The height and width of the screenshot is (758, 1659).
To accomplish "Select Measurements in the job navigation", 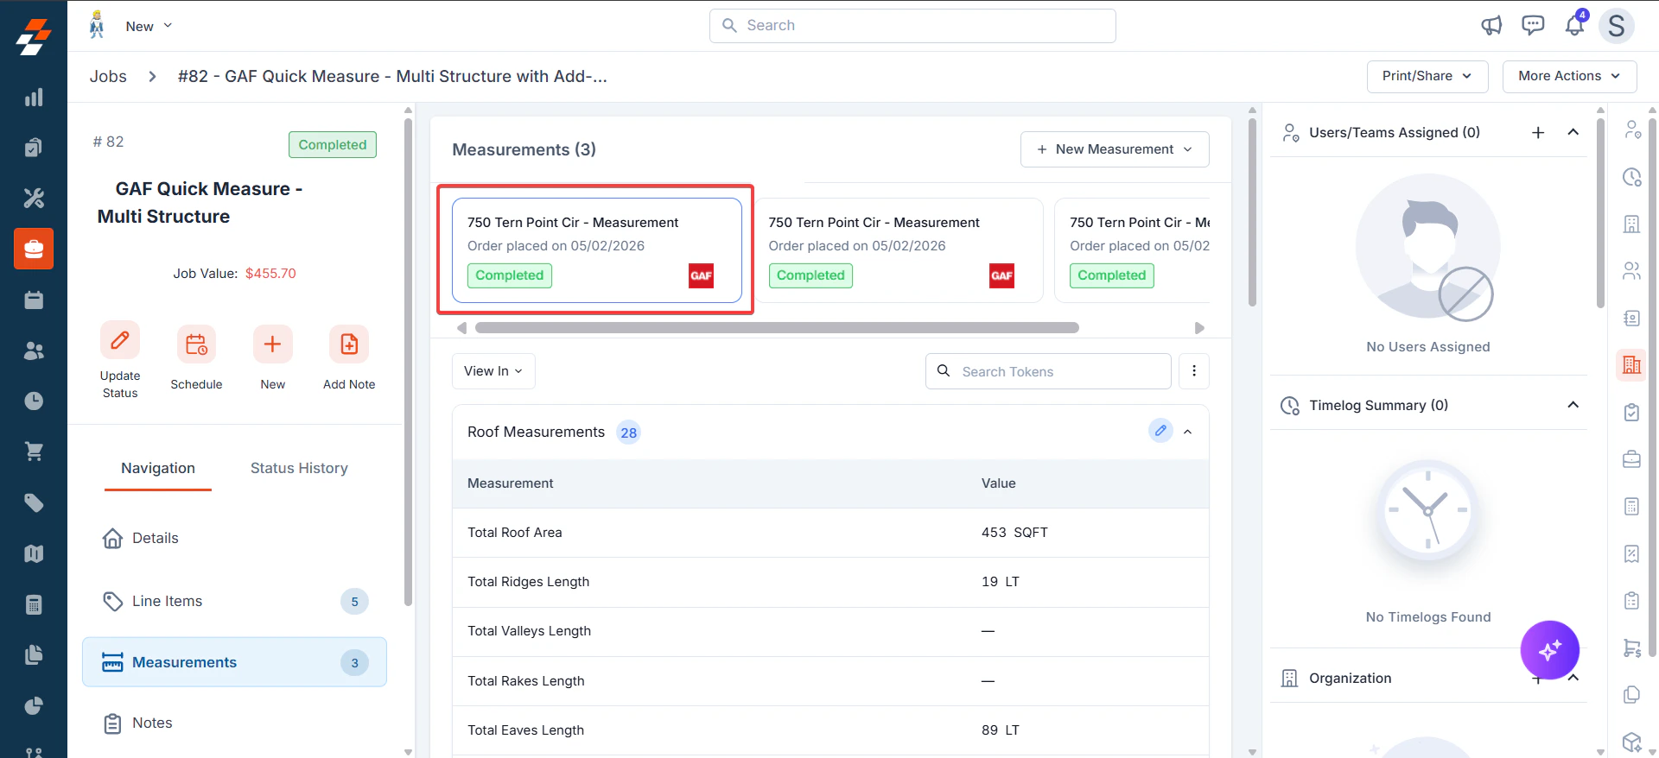I will pos(234,662).
